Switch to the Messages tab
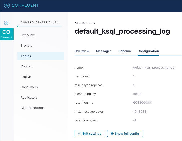Screen dimensions: 182x141 (x=104, y=51)
